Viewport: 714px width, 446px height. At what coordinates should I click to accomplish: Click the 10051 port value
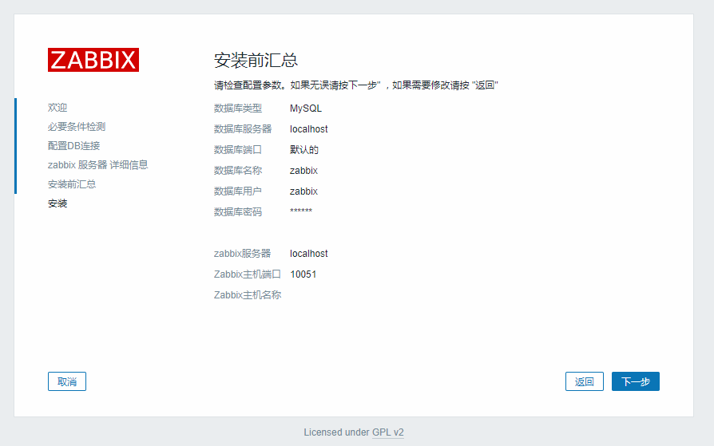(303, 274)
